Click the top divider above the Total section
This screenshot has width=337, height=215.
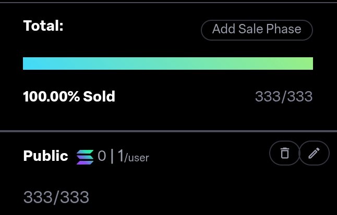click(x=168, y=3)
